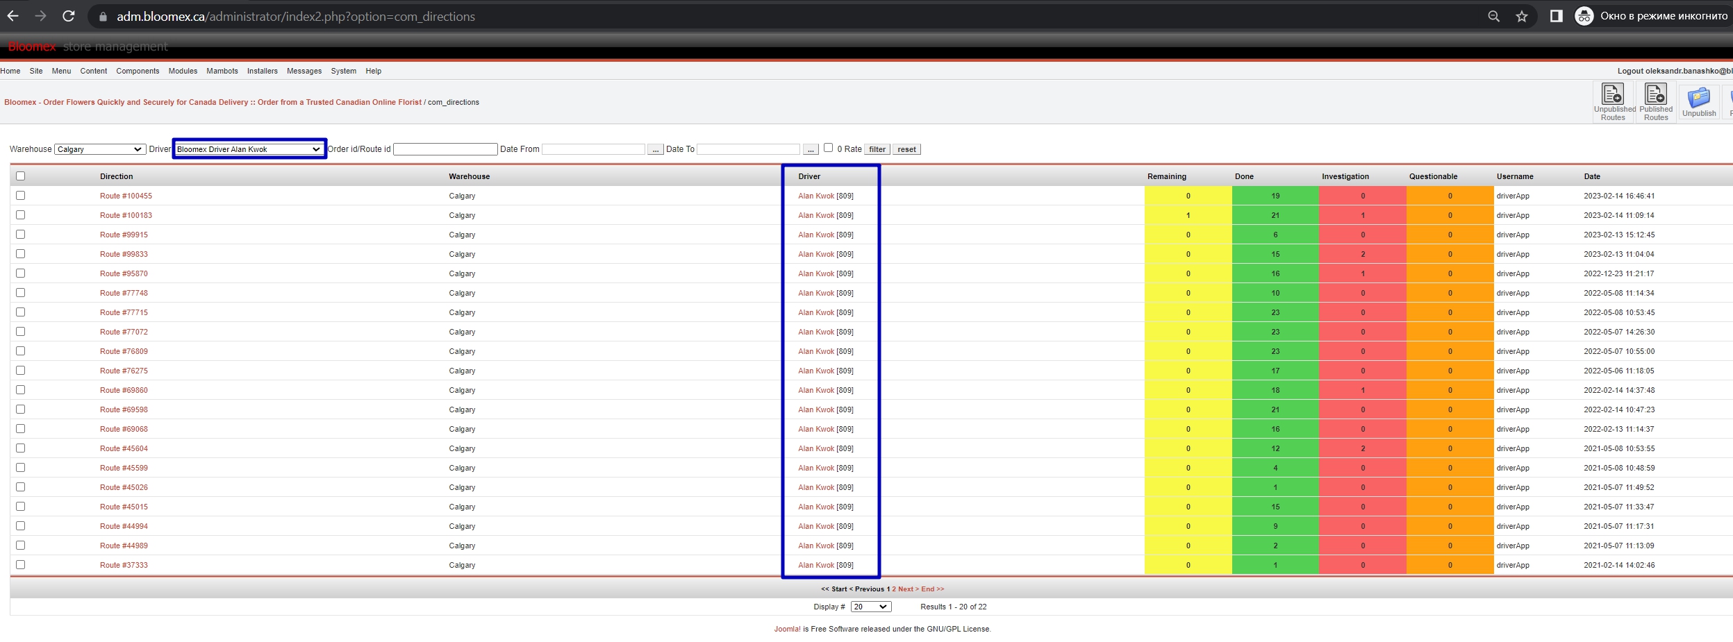Open the Modules menu
Image resolution: width=1733 pixels, height=642 pixels.
coord(183,71)
